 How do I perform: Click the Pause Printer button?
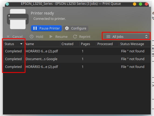pos(46,28)
